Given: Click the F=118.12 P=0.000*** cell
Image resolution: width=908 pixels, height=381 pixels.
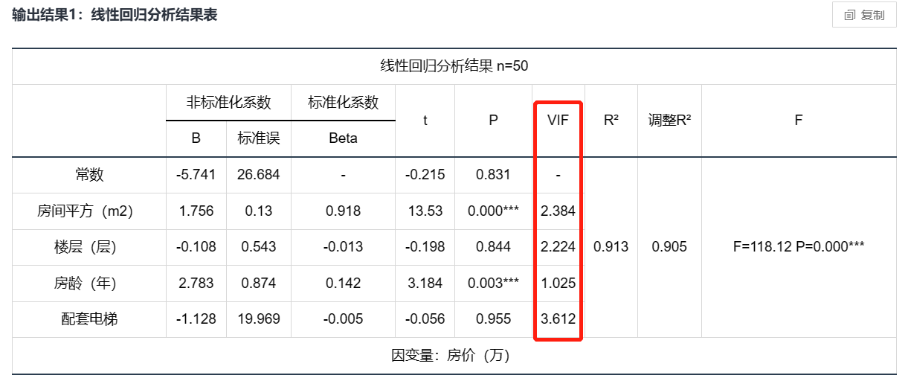Looking at the screenshot, I should (x=799, y=246).
